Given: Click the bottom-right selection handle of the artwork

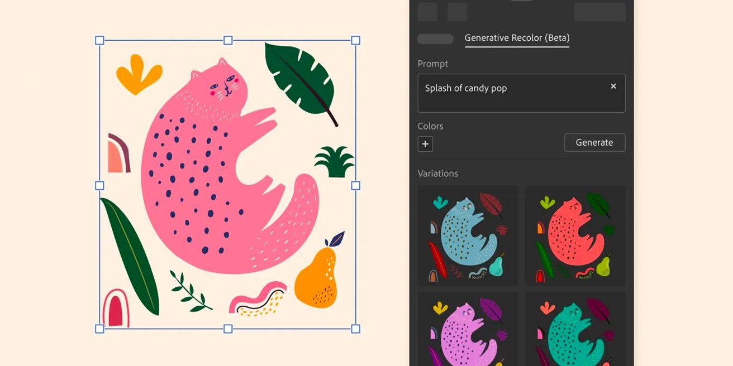Looking at the screenshot, I should pos(356,329).
